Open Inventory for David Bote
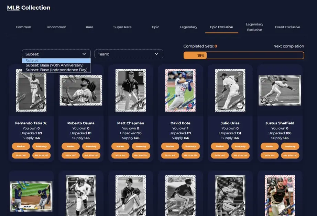Viewport: 317px width, 216px height. click(190, 146)
